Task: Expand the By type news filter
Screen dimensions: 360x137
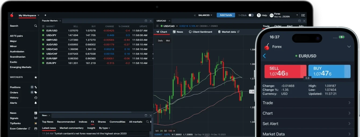Action: [104, 128]
